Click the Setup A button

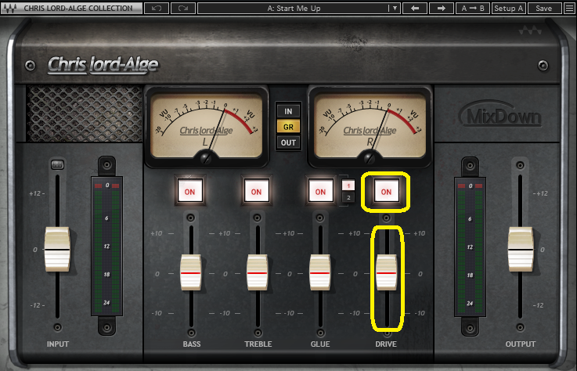point(509,8)
